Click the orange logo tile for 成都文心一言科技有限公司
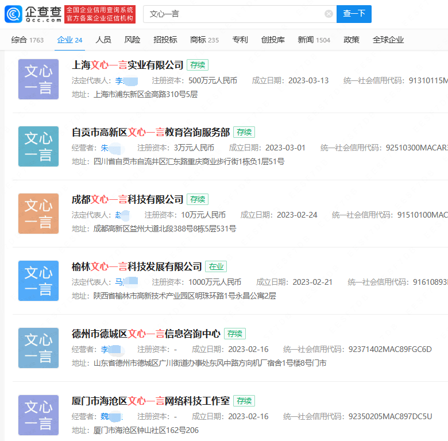Viewport: 448px width, 441px height. (38, 214)
